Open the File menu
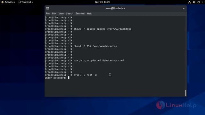Screen dimensions: 205x115 tap(48, 13)
